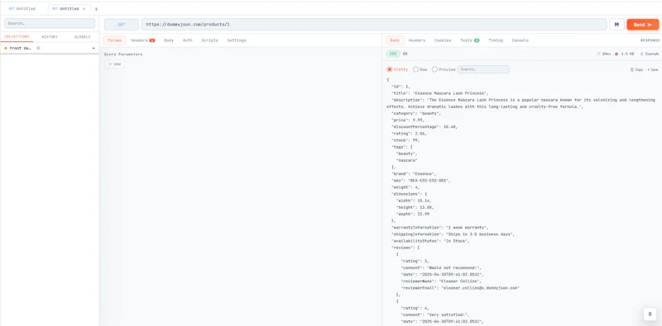
Task: Send the request with Send button
Action: 643,25
